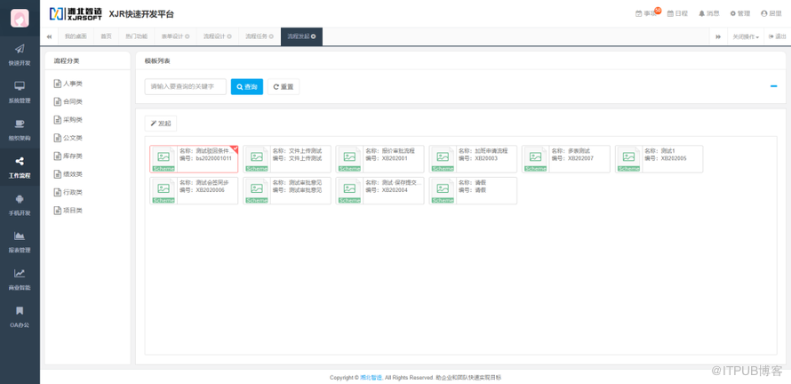Click the 重置 reset button
The width and height of the screenshot is (791, 384).
(x=284, y=86)
